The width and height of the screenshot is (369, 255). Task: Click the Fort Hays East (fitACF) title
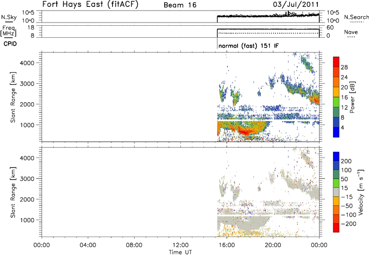pos(90,5)
